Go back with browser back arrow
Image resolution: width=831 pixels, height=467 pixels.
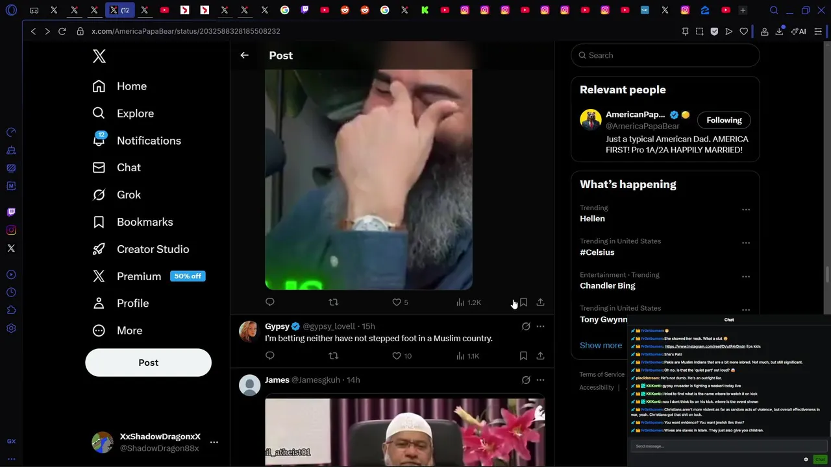tap(33, 31)
